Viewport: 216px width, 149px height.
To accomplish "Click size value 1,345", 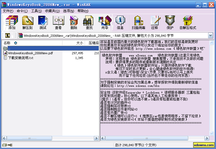I will click(x=79, y=58).
